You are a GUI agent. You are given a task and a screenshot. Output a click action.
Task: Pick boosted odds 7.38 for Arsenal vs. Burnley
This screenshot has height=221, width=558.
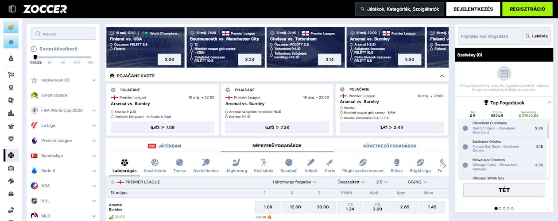tap(277, 127)
